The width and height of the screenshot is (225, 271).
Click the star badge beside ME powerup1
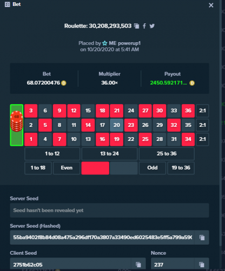tap(105, 43)
